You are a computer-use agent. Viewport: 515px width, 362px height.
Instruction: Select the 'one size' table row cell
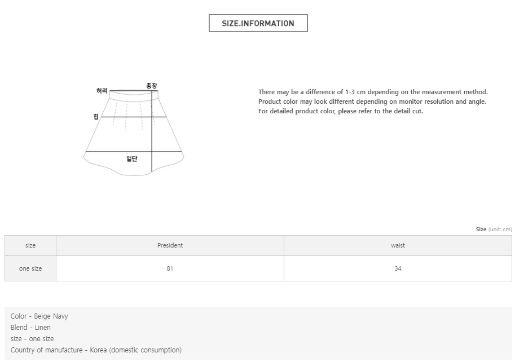30,268
